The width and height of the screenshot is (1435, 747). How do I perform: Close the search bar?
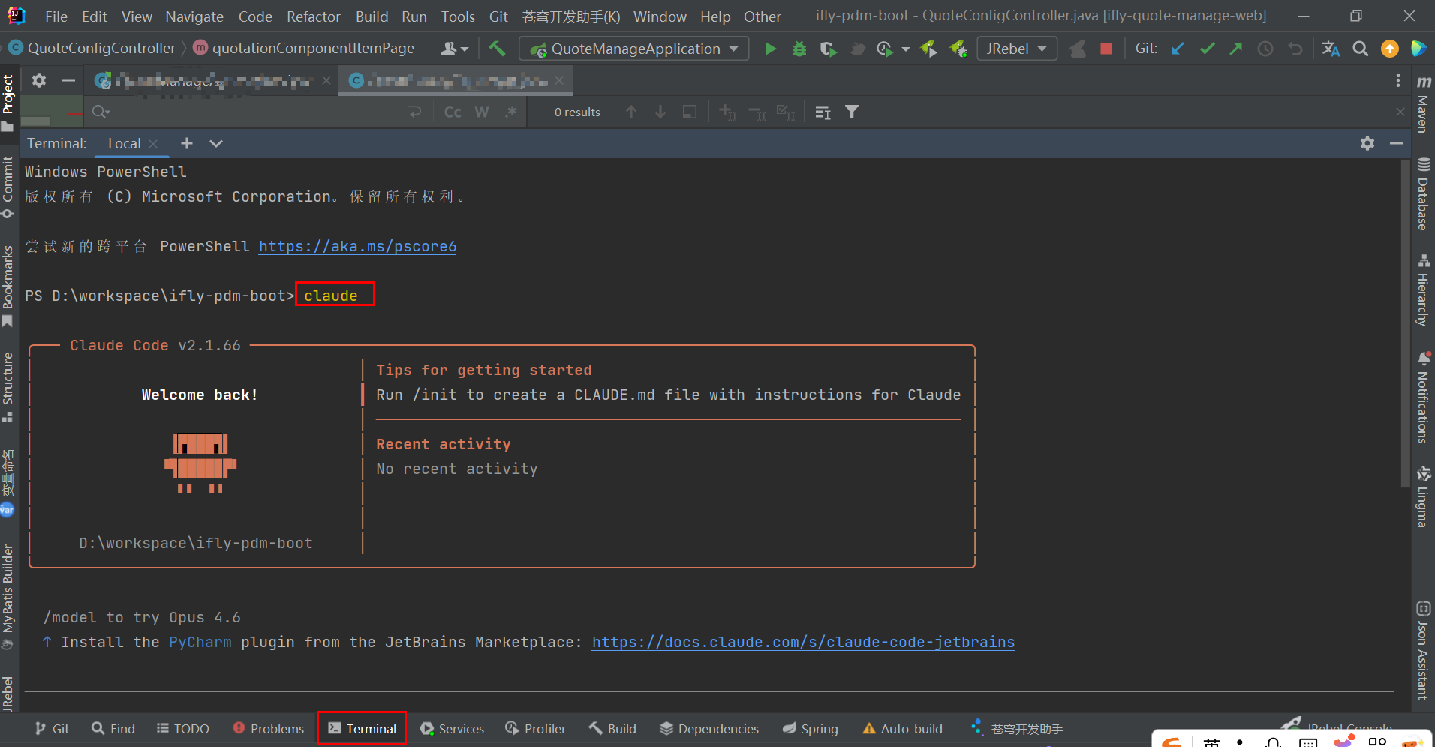1400,112
